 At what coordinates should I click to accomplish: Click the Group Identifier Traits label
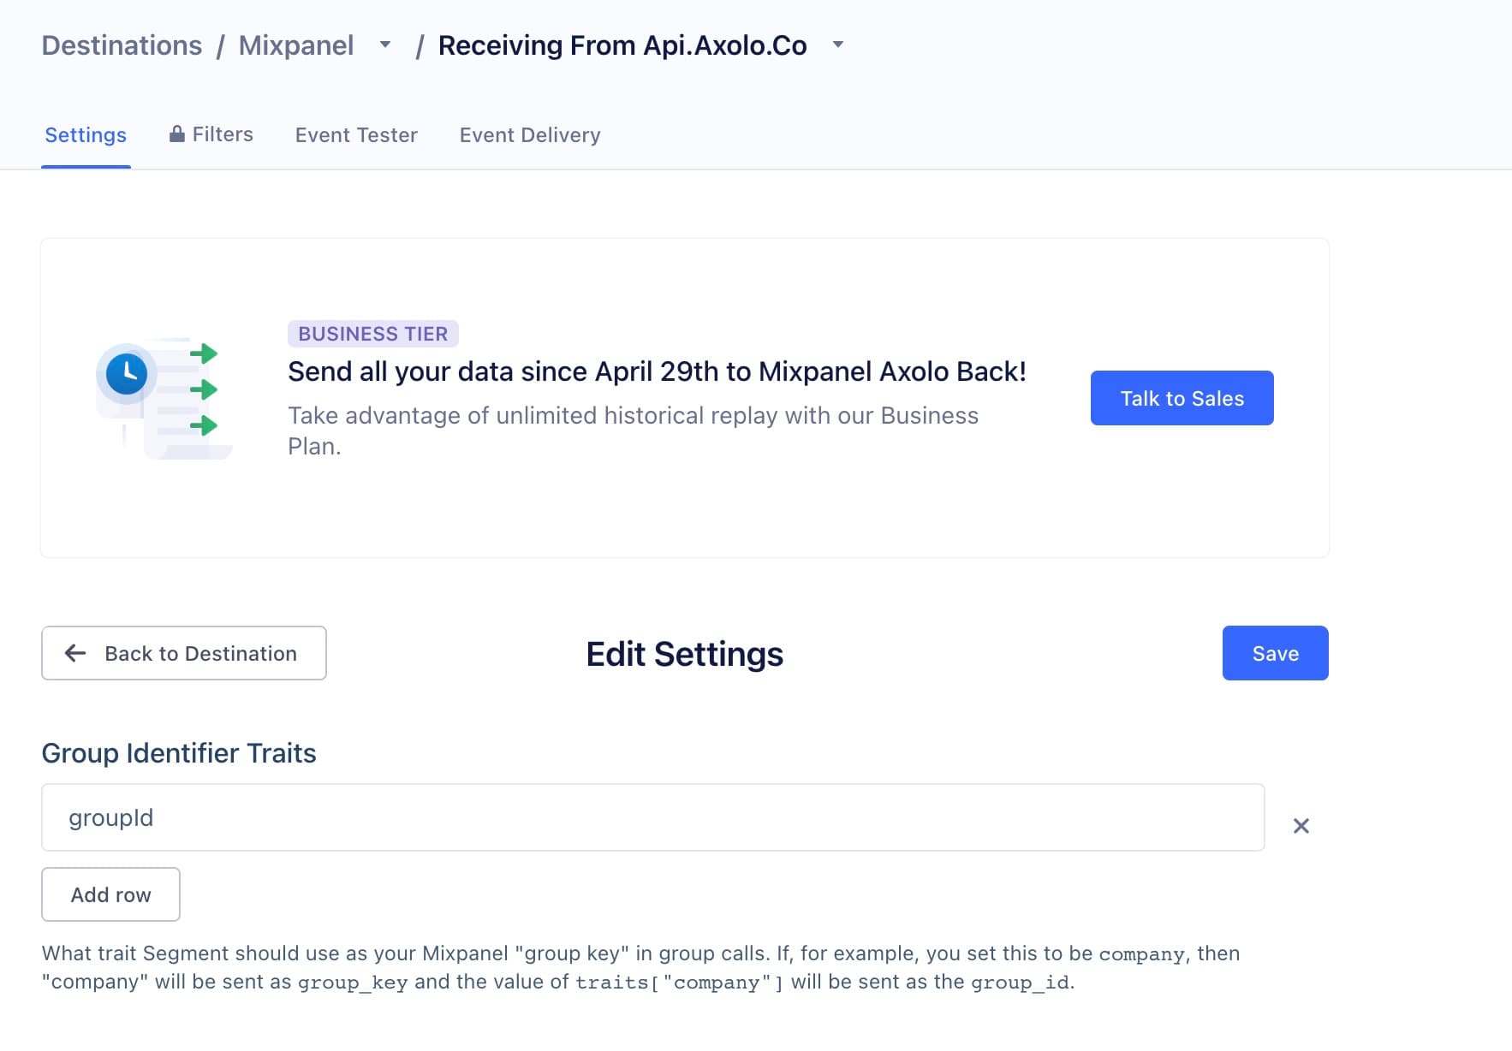pyautogui.click(x=179, y=753)
